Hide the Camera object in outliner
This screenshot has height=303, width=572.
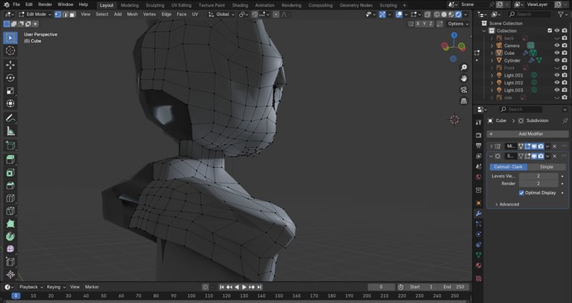coord(556,45)
